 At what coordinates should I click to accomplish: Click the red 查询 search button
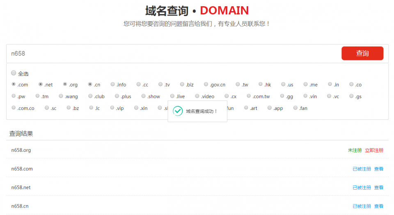(x=362, y=53)
